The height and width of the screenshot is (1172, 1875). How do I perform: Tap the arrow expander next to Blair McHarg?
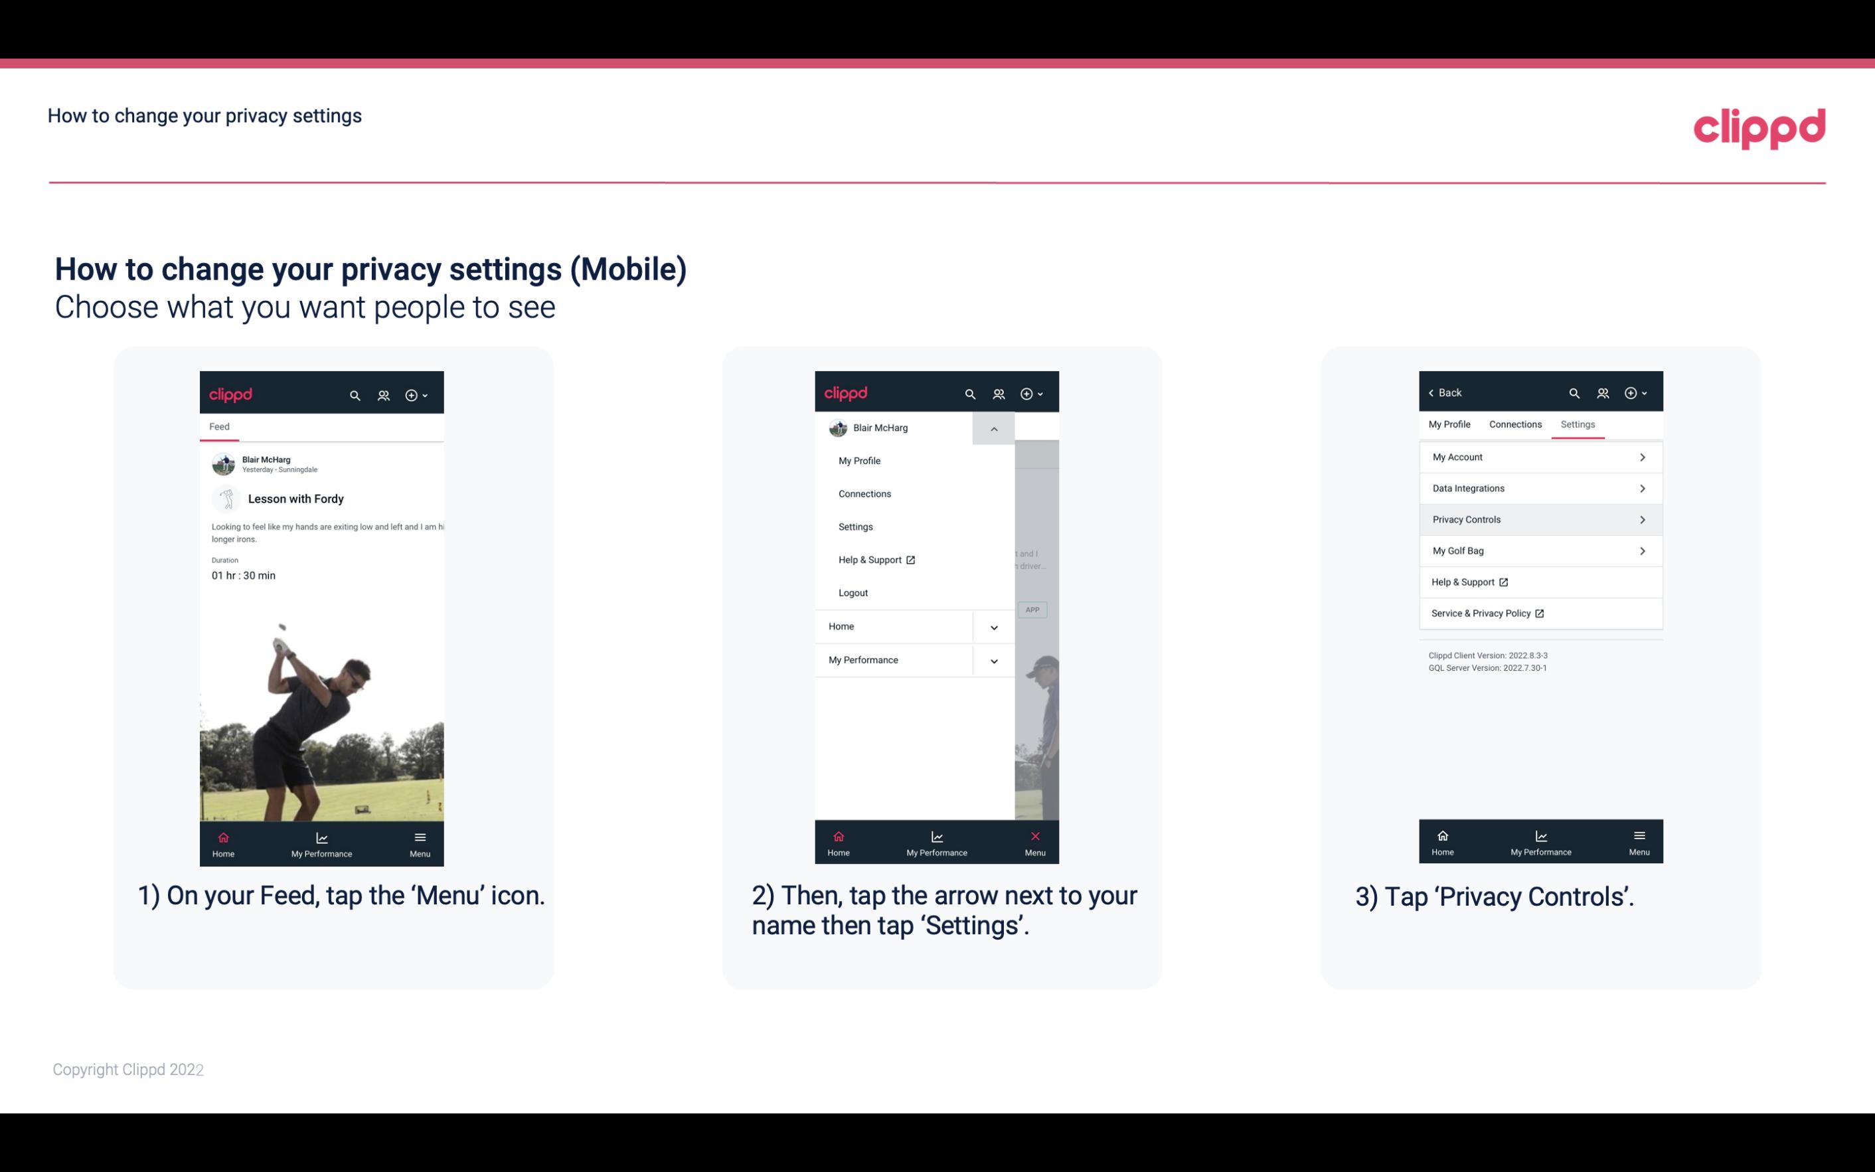[993, 428]
